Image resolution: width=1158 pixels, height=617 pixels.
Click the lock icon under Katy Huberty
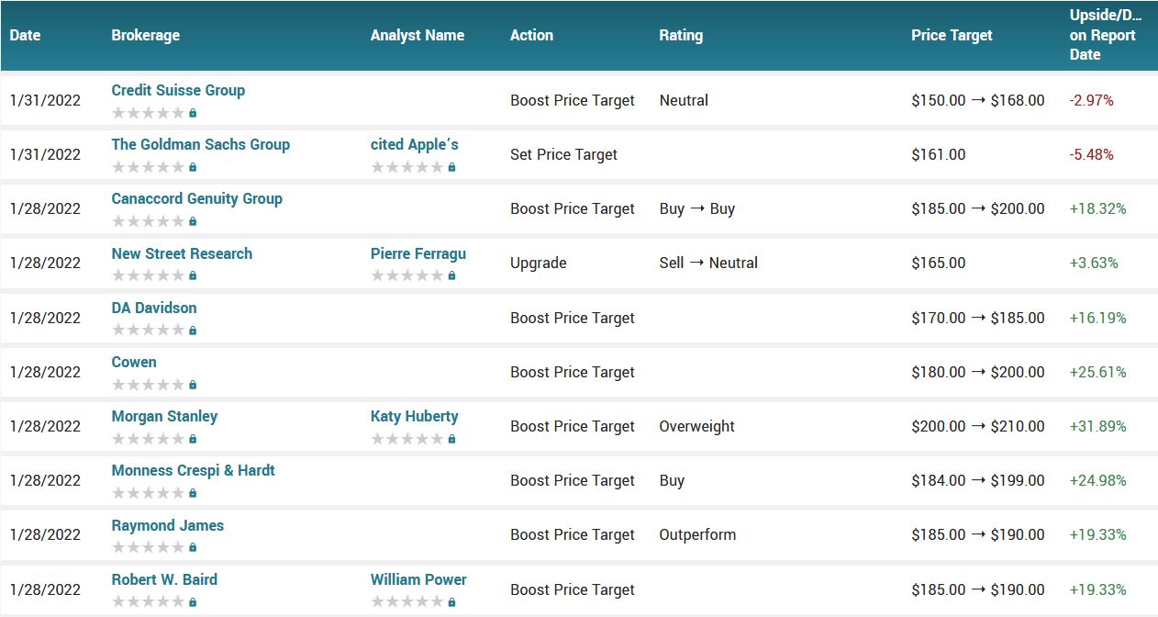[451, 440]
